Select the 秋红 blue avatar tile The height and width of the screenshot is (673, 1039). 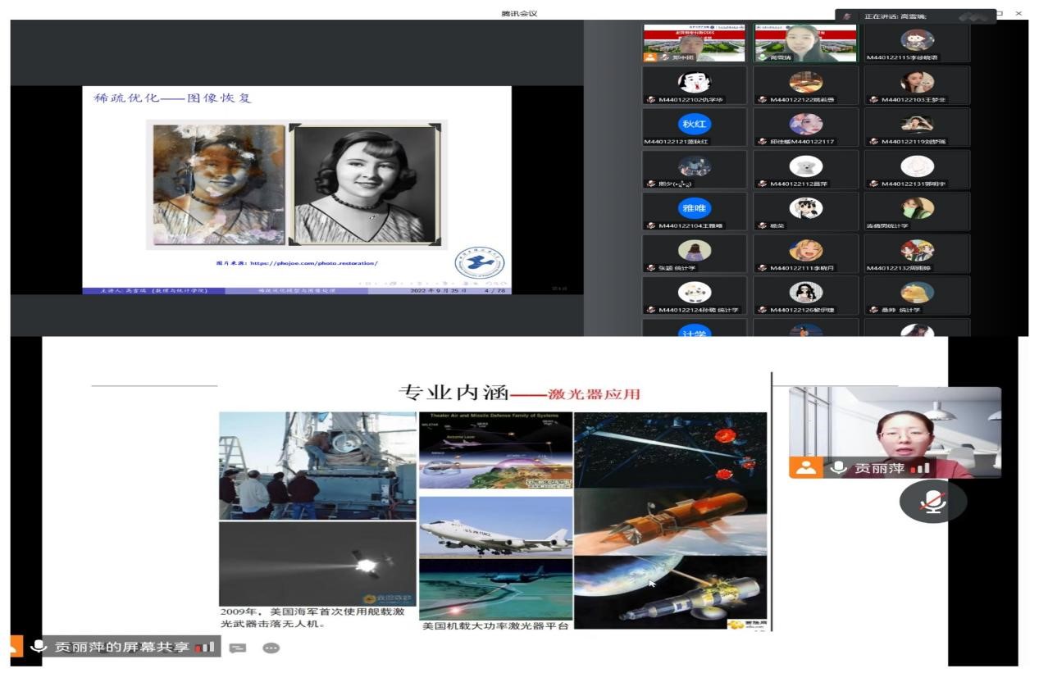(x=694, y=125)
